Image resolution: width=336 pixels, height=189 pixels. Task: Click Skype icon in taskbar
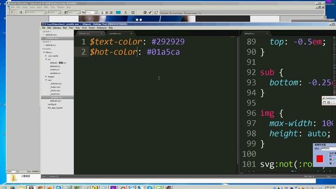[x=150, y=188]
